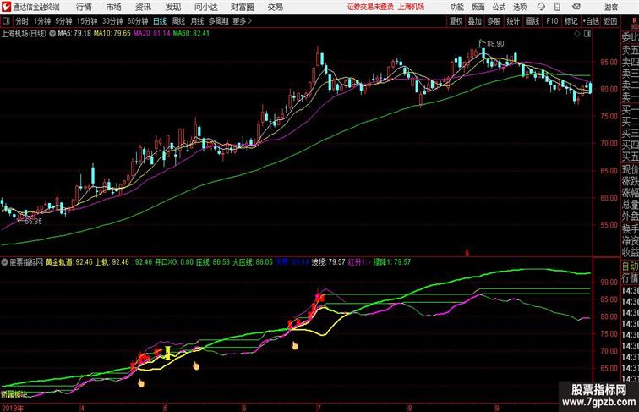
Task: Click the MA60: 82.41 indicator label
Action: [x=191, y=34]
